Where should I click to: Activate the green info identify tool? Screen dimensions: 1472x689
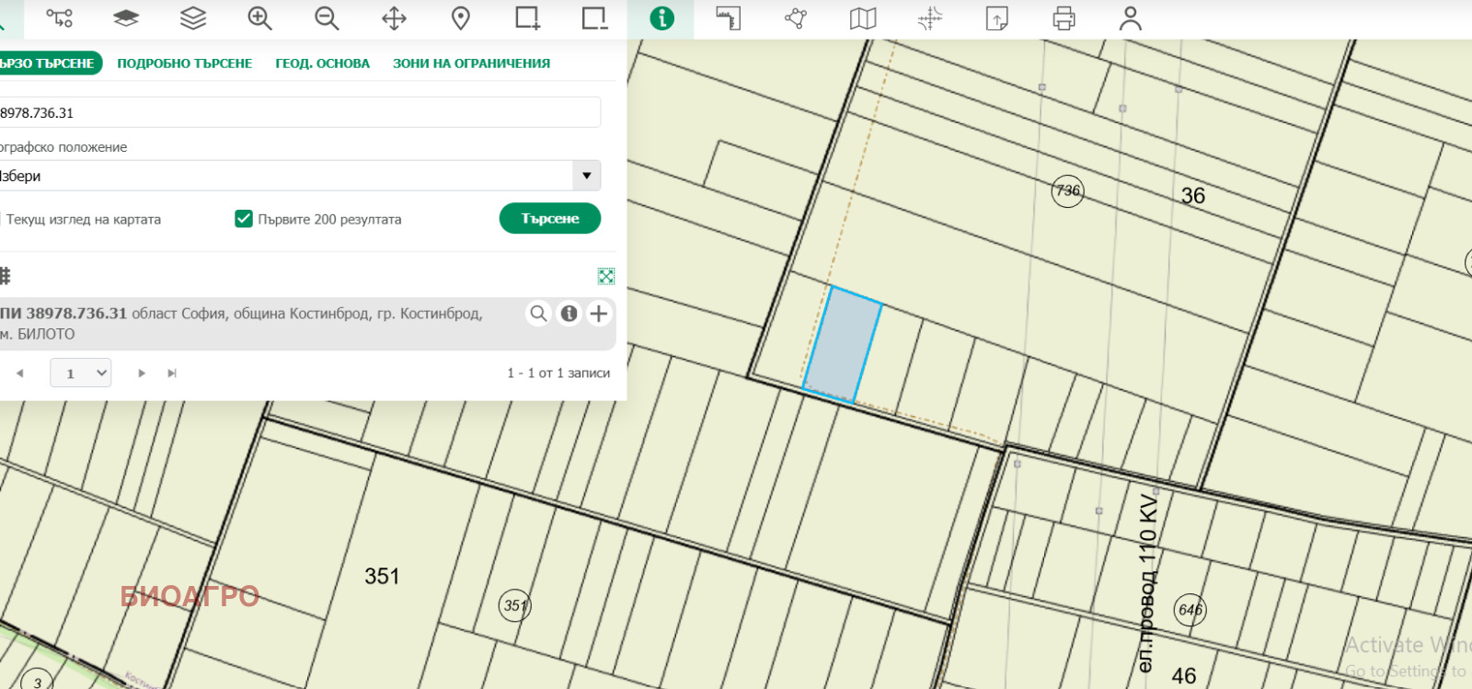[661, 18]
